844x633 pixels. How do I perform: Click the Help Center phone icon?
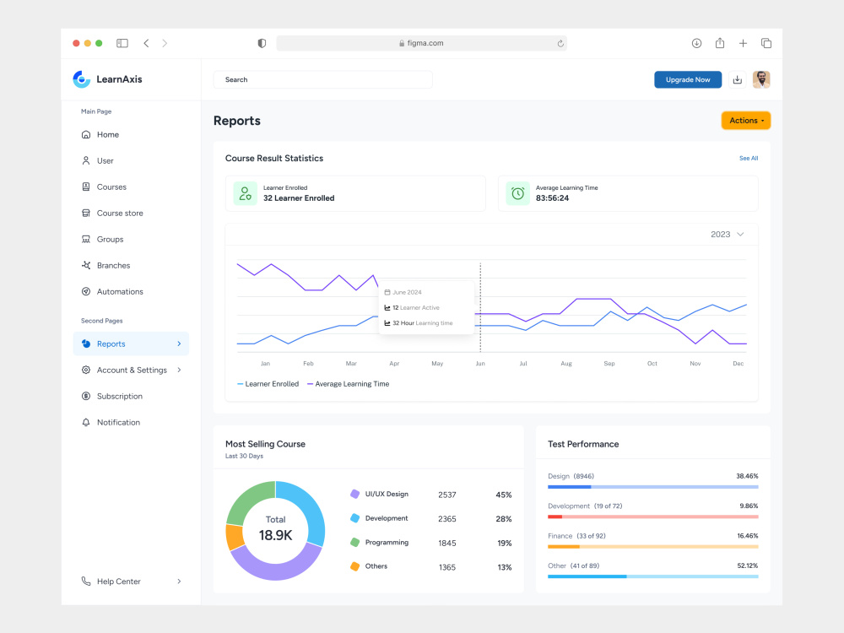(x=85, y=582)
